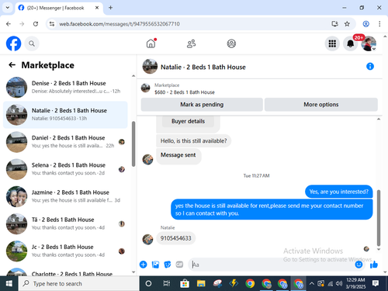Open Task View on taskbar
Screen dimensions: 388x291
166,283
